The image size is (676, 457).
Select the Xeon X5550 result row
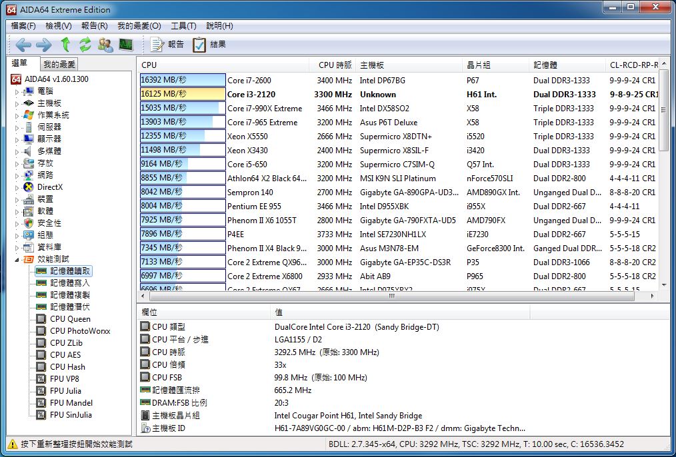coord(398,136)
